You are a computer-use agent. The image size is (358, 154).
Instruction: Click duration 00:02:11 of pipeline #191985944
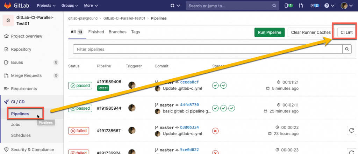[291, 105]
